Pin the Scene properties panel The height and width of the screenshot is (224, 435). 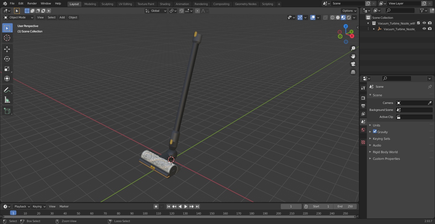click(430, 87)
